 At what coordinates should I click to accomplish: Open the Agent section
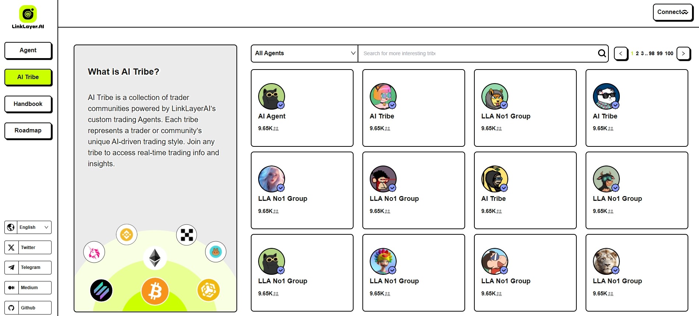point(28,50)
